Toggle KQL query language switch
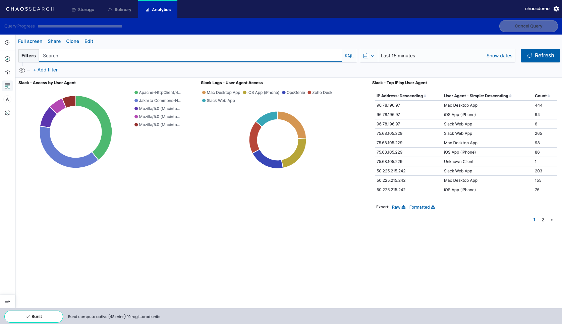 coord(349,56)
